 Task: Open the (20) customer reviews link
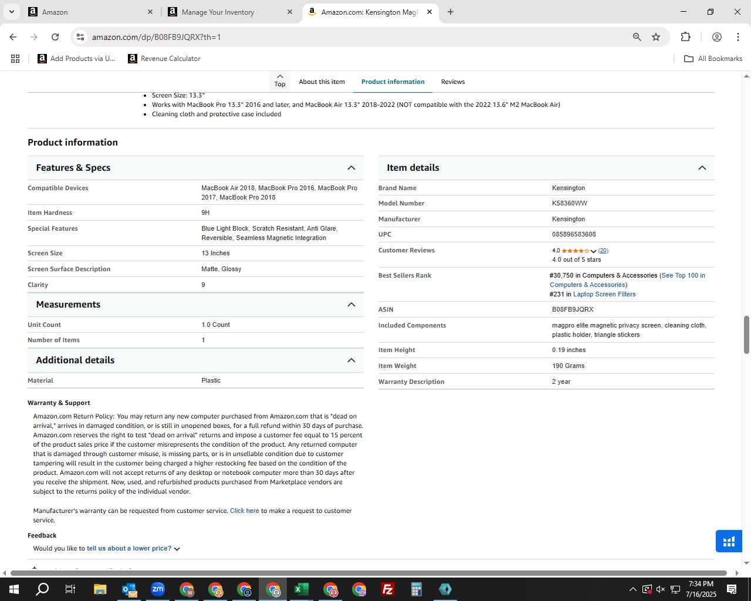coord(603,251)
